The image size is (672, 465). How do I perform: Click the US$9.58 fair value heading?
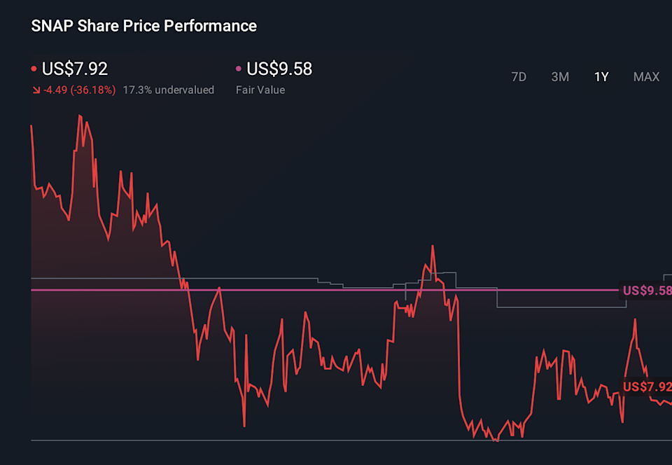(x=279, y=69)
